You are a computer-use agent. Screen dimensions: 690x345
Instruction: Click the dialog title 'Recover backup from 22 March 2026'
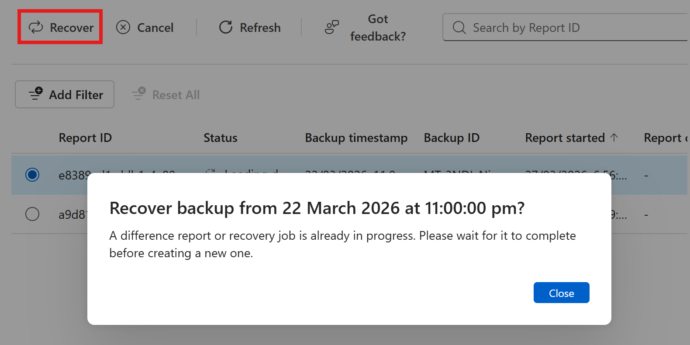317,208
